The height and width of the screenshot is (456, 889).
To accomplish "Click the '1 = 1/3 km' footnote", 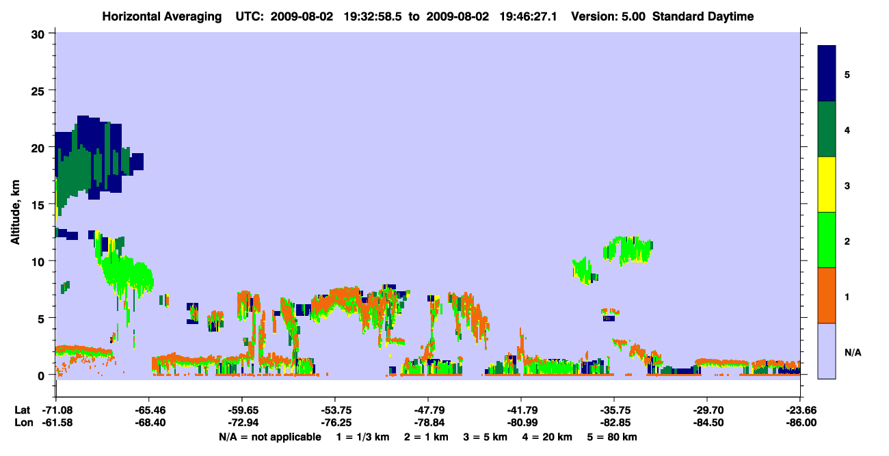I will tap(362, 437).
